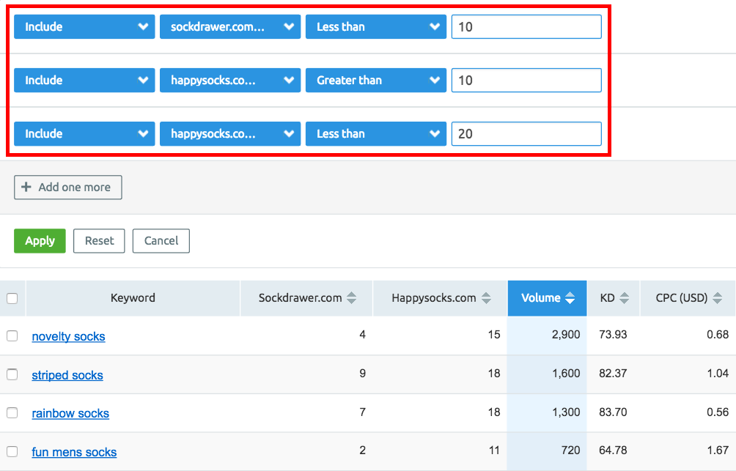Open the novelty socks keyword link
Image resolution: width=736 pixels, height=471 pixels.
click(68, 336)
